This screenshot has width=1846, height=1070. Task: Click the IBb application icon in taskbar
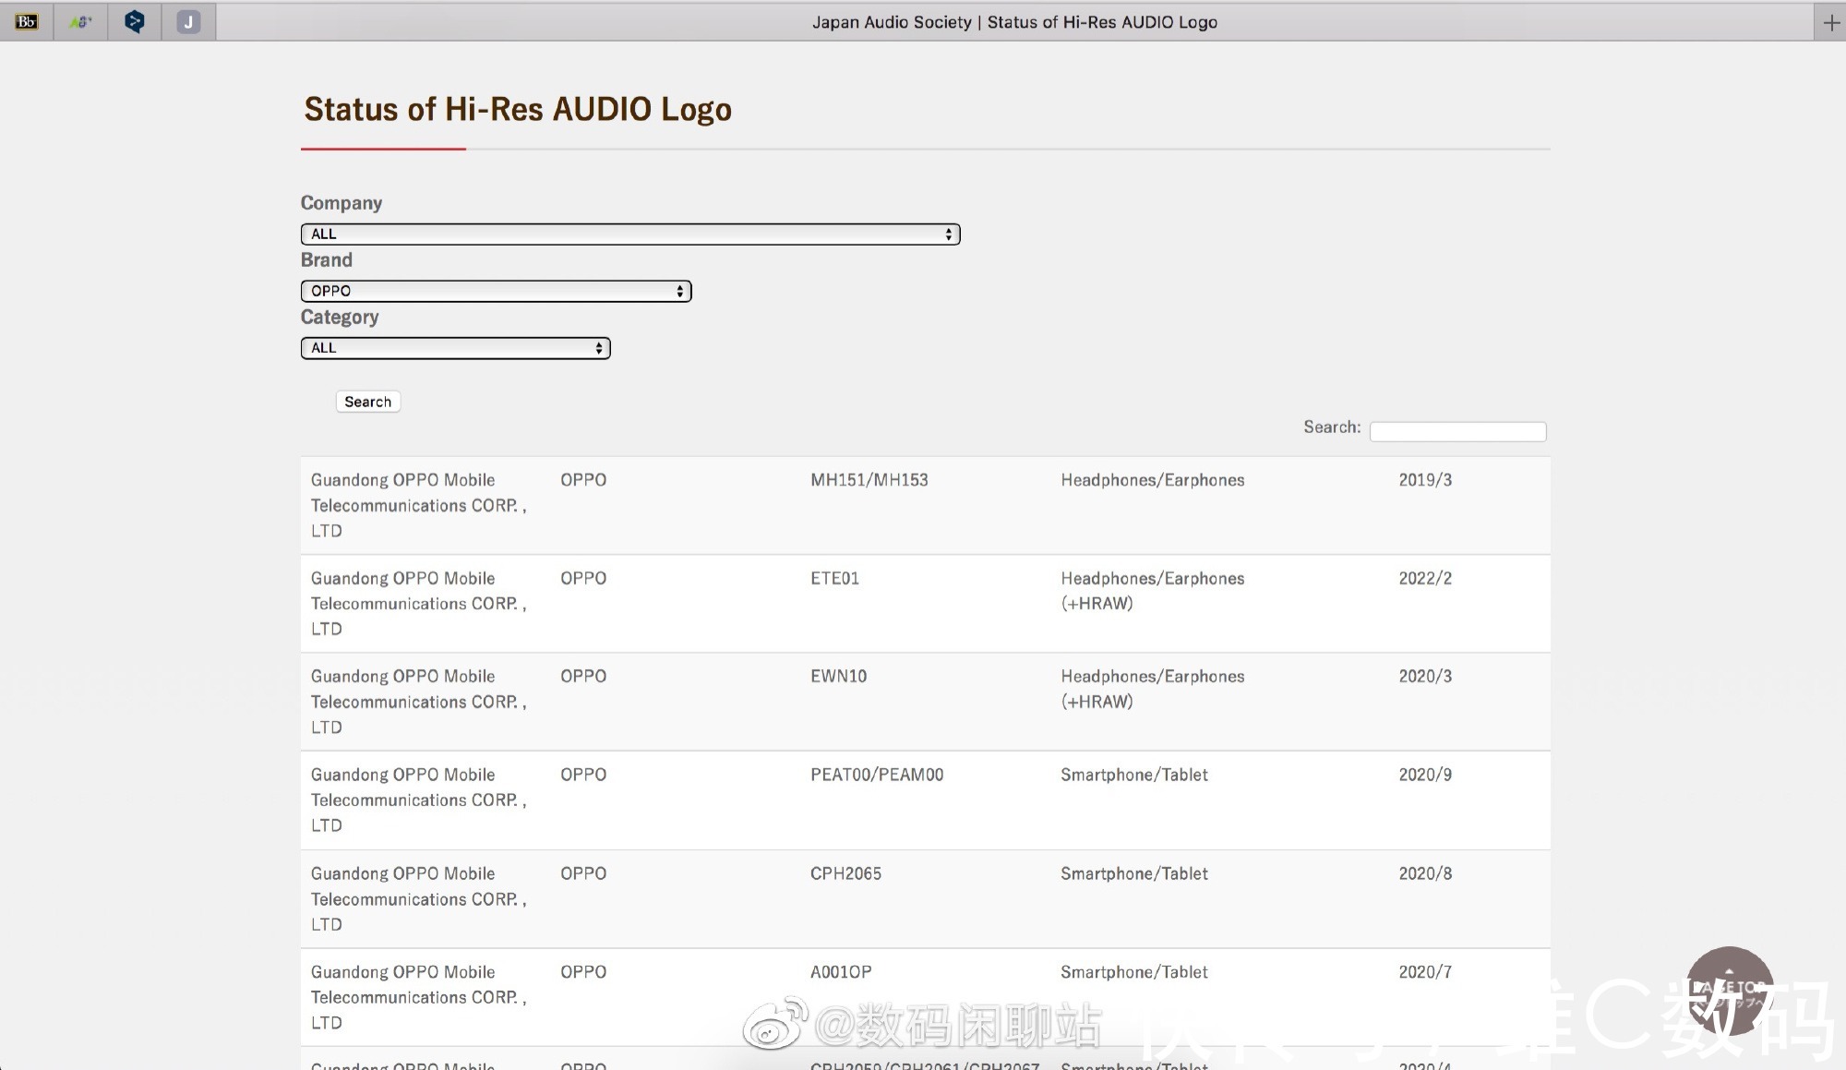tap(27, 20)
